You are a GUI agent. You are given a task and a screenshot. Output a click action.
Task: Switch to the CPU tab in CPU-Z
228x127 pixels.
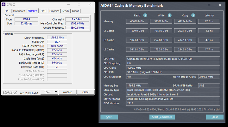point(7,11)
